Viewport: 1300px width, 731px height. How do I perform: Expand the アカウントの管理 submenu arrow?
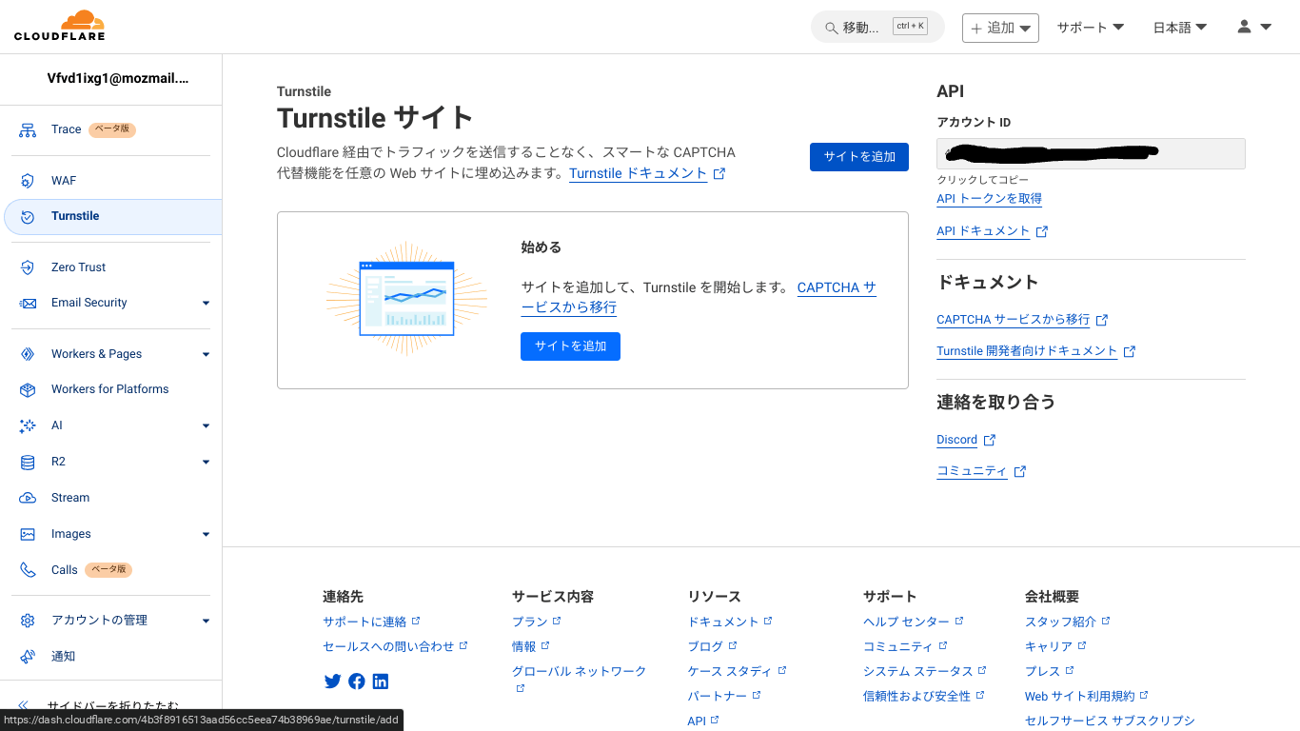tap(207, 622)
